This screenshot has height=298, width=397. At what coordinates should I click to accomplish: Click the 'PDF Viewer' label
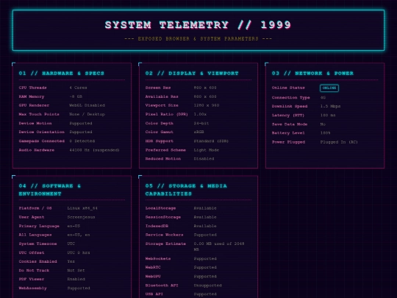tap(32, 280)
